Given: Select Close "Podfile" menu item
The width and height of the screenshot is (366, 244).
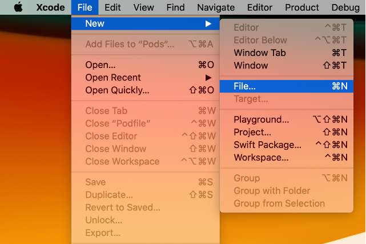Looking at the screenshot, I should point(146,123).
